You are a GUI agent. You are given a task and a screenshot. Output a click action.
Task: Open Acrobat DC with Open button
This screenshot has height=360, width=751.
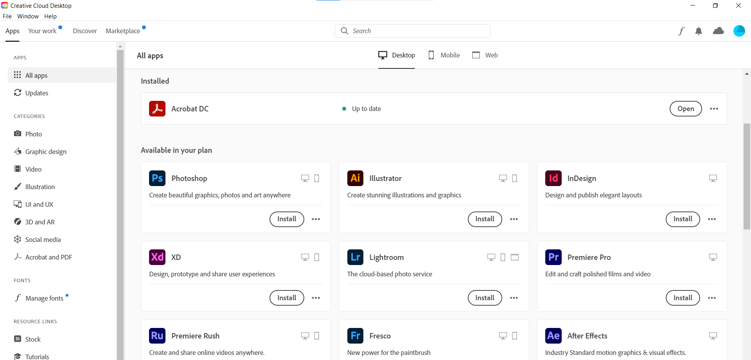point(686,109)
